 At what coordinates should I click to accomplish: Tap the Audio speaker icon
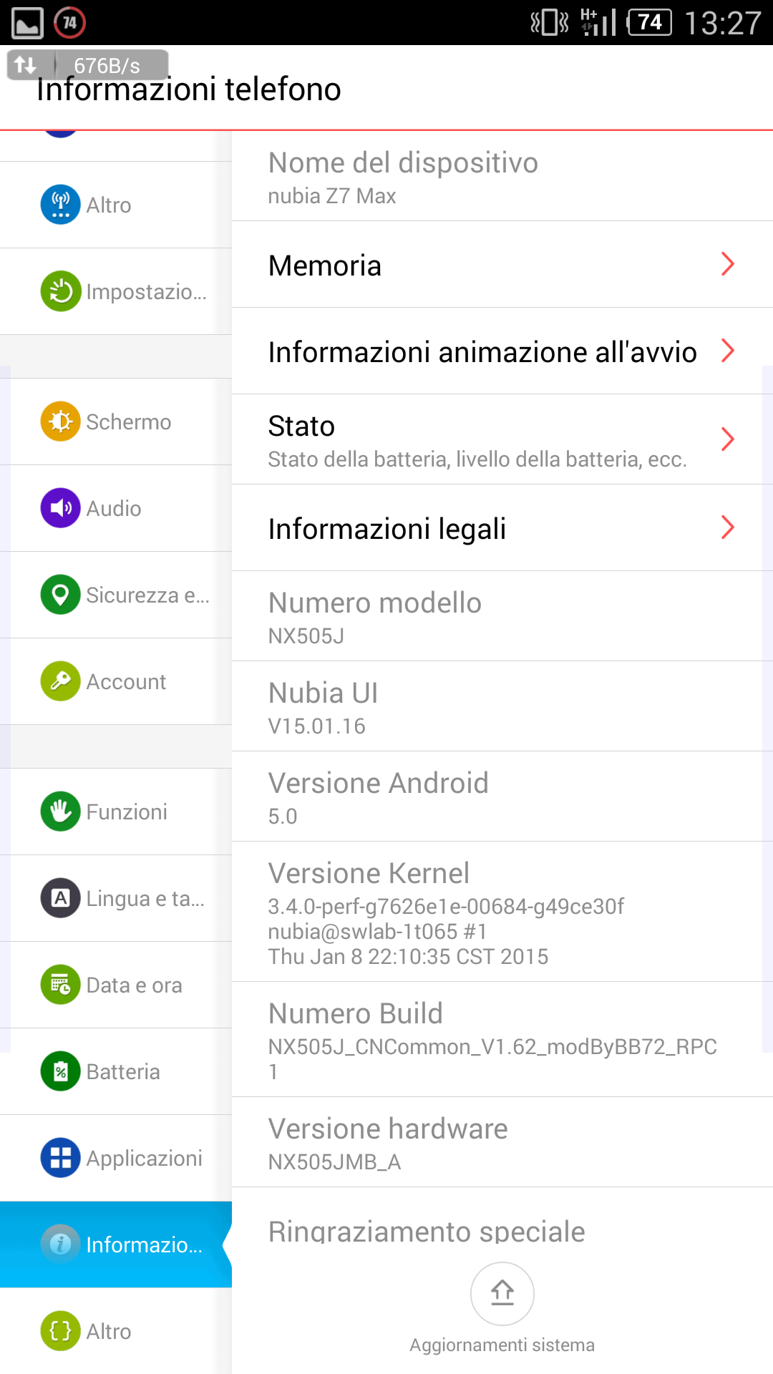61,508
